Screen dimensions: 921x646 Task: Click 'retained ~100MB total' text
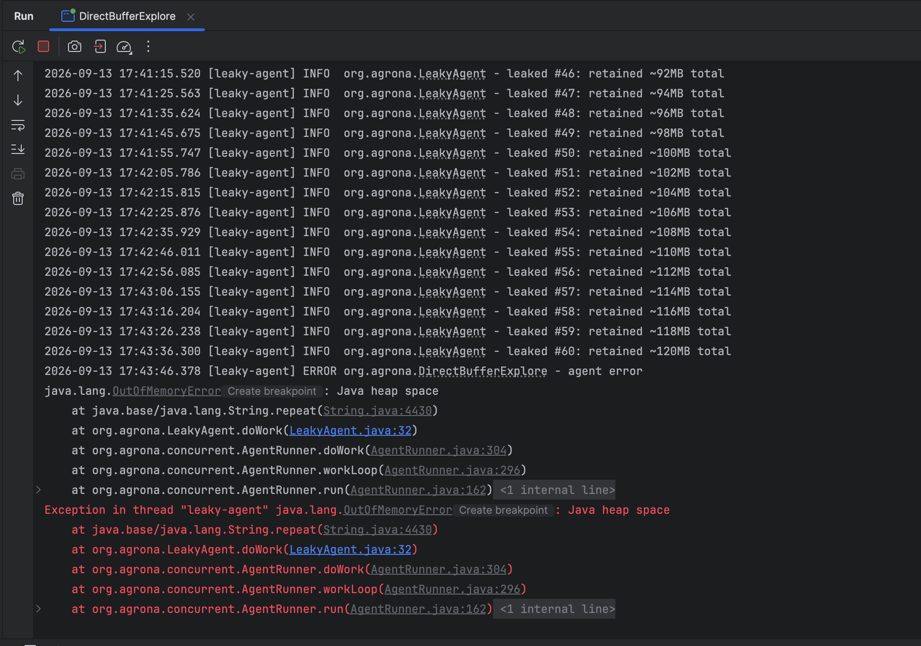[660, 153]
